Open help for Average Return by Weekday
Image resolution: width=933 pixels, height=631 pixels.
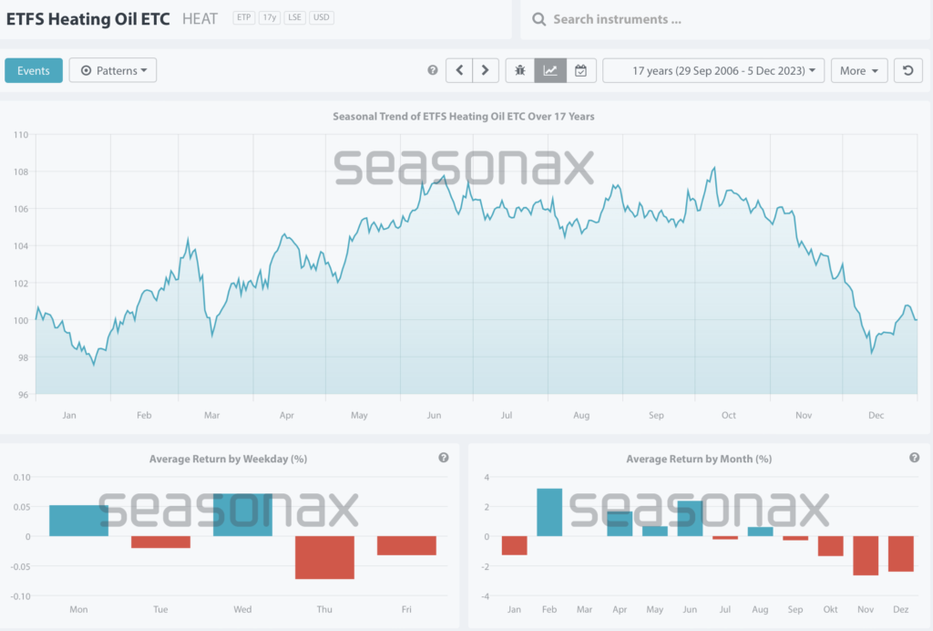[444, 458]
